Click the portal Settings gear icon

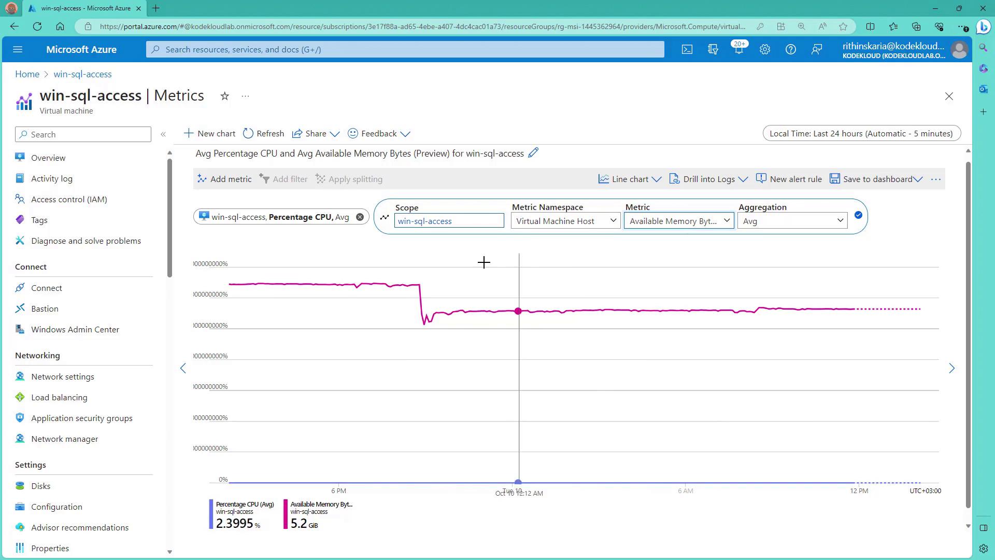[x=764, y=50]
